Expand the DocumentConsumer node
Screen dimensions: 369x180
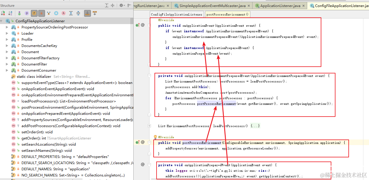pyautogui.click(x=7, y=70)
